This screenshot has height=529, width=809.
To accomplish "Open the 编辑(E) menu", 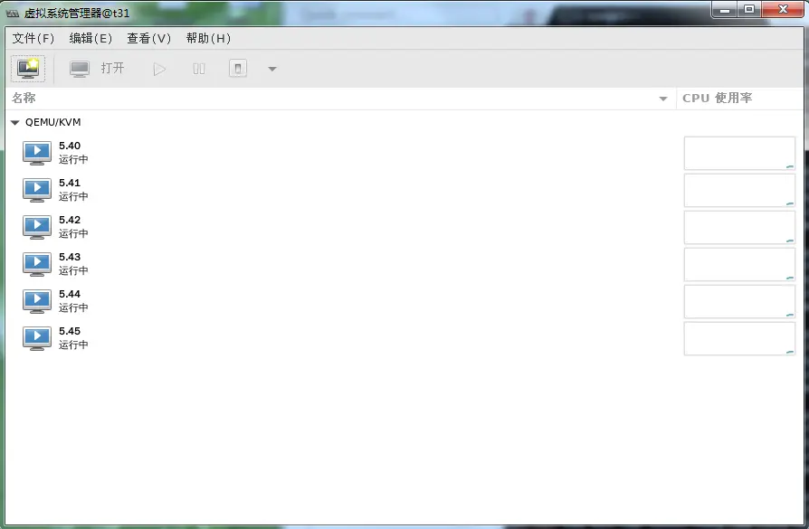I will coord(90,38).
